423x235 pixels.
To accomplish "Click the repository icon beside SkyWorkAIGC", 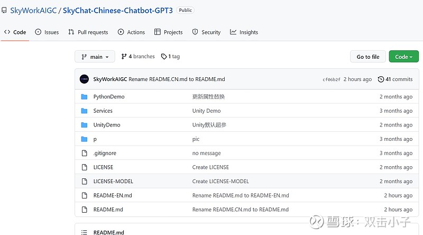I will 4,11.
